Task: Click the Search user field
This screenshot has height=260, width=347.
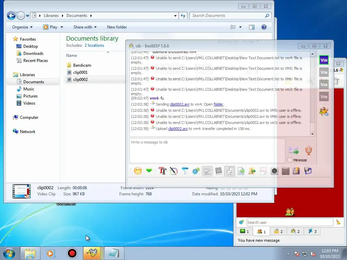Action: coord(290,222)
